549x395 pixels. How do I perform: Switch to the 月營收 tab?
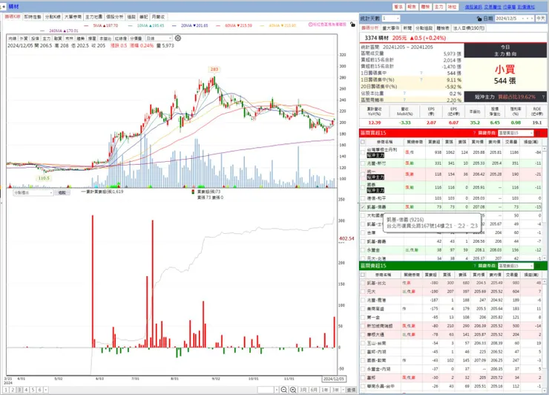tap(158, 17)
